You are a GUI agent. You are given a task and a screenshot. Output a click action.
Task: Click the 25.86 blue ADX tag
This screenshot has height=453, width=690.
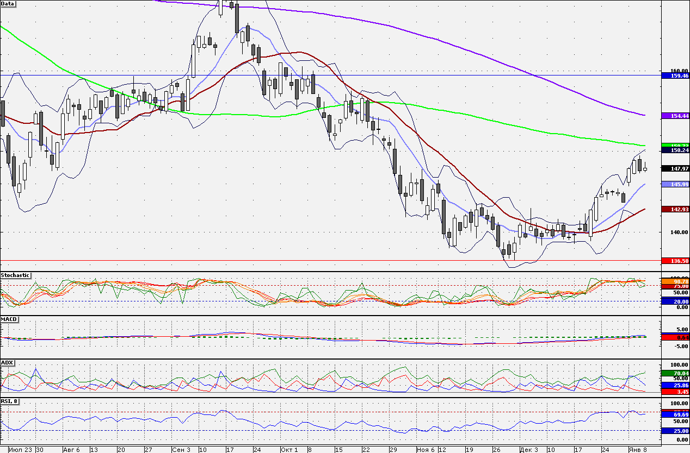tap(675, 385)
